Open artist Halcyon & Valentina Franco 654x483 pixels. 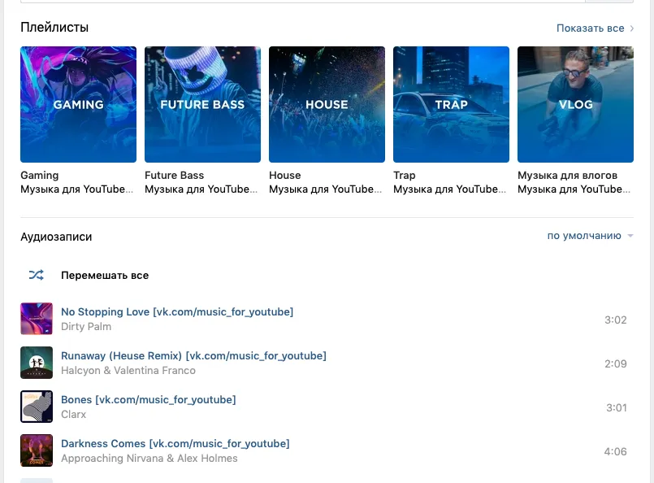pyautogui.click(x=128, y=370)
